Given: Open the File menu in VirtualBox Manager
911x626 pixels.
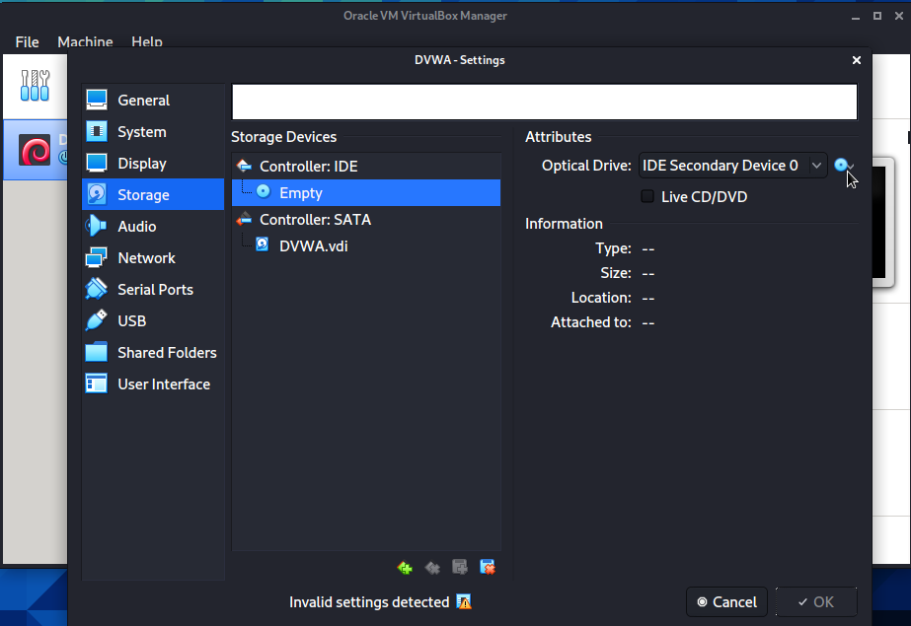Looking at the screenshot, I should tap(27, 41).
